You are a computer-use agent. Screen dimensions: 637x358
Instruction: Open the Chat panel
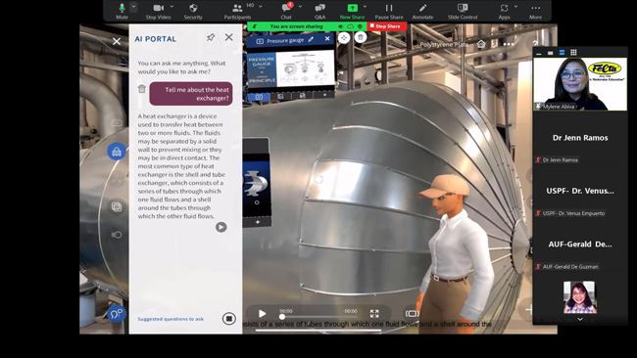click(x=286, y=11)
